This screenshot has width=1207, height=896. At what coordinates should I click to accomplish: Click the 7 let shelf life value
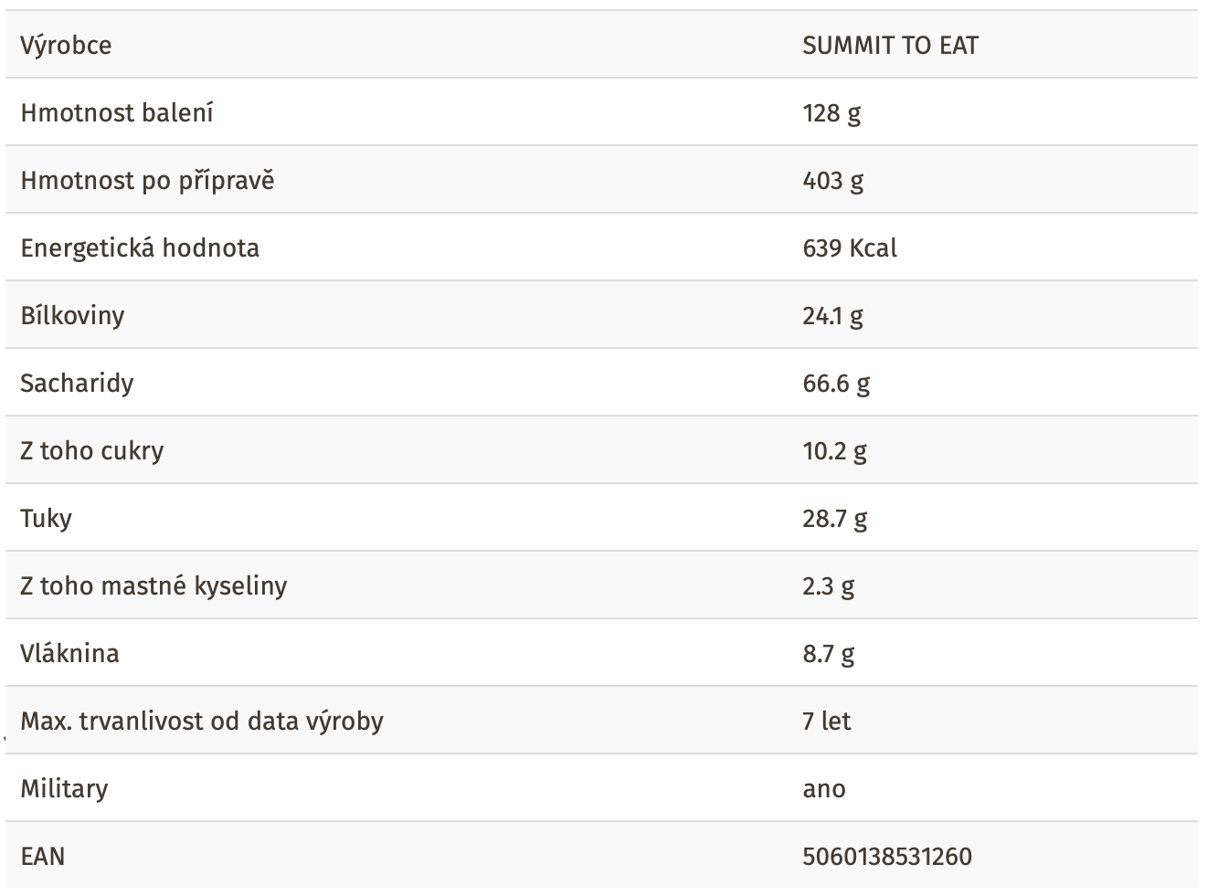click(826, 722)
